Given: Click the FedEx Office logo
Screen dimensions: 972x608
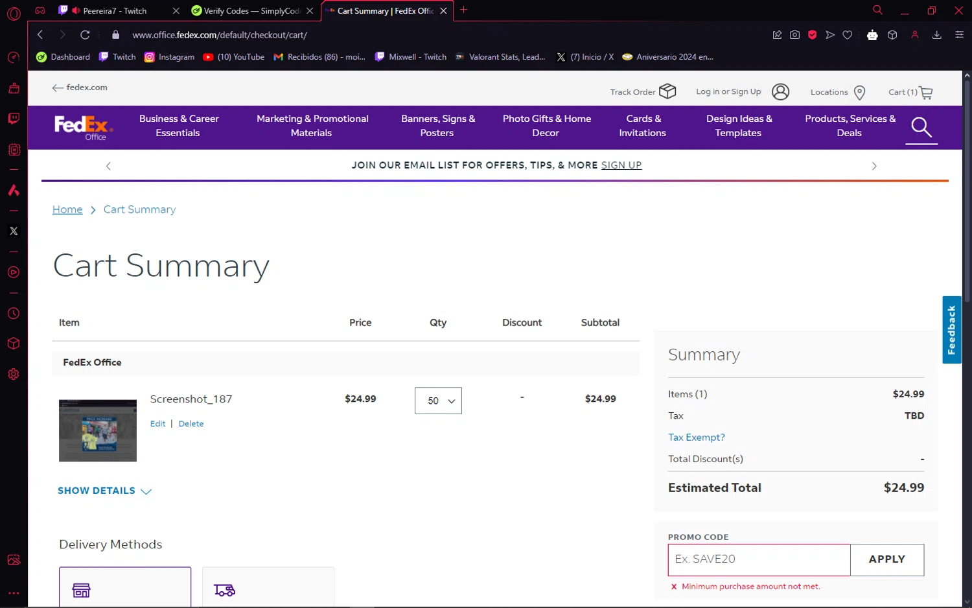Looking at the screenshot, I should (x=83, y=127).
